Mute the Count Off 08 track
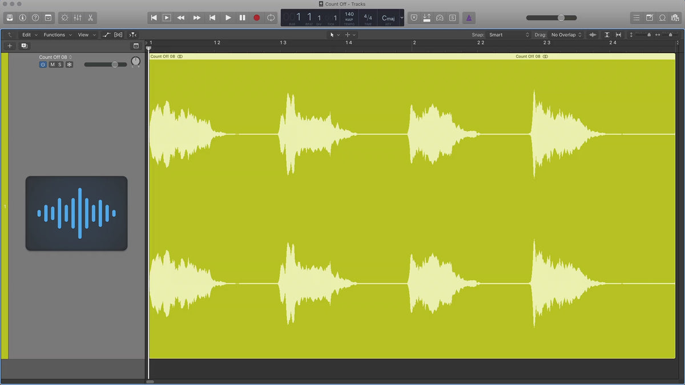Image resolution: width=685 pixels, height=385 pixels. tap(53, 64)
